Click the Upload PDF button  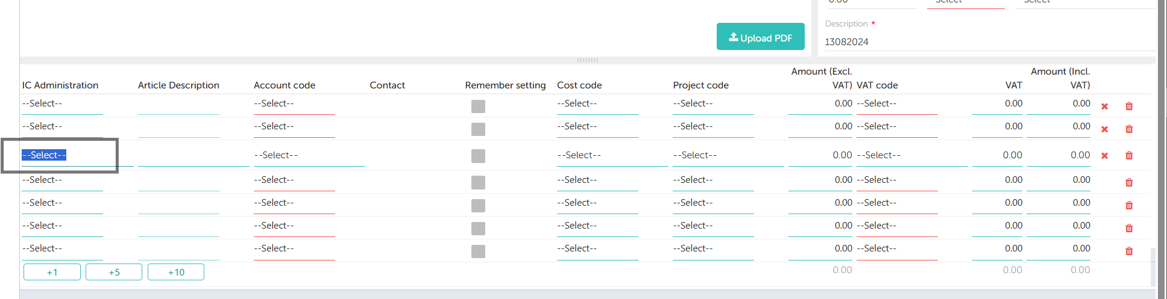coord(760,37)
